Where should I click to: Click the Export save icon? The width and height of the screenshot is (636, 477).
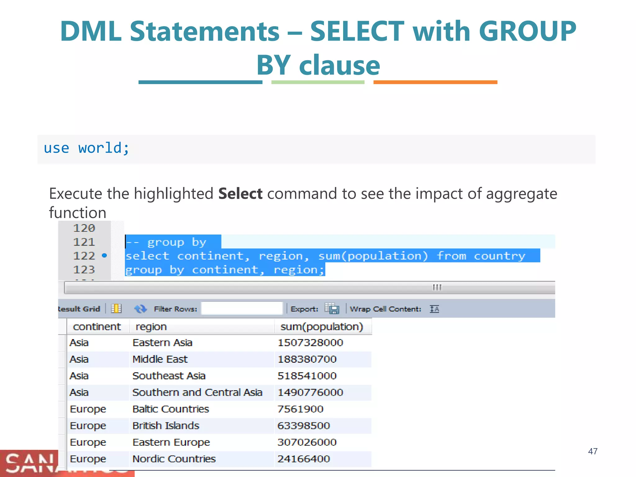(332, 308)
